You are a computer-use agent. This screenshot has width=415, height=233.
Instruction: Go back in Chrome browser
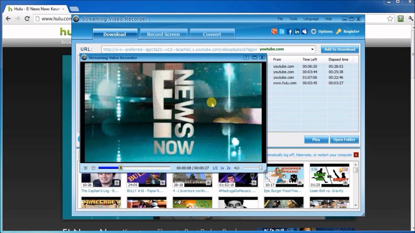pos(8,19)
